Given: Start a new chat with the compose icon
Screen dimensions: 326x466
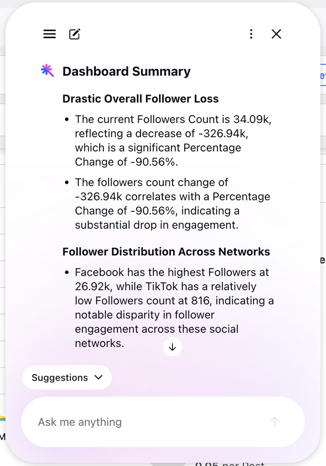Looking at the screenshot, I should pos(75,34).
